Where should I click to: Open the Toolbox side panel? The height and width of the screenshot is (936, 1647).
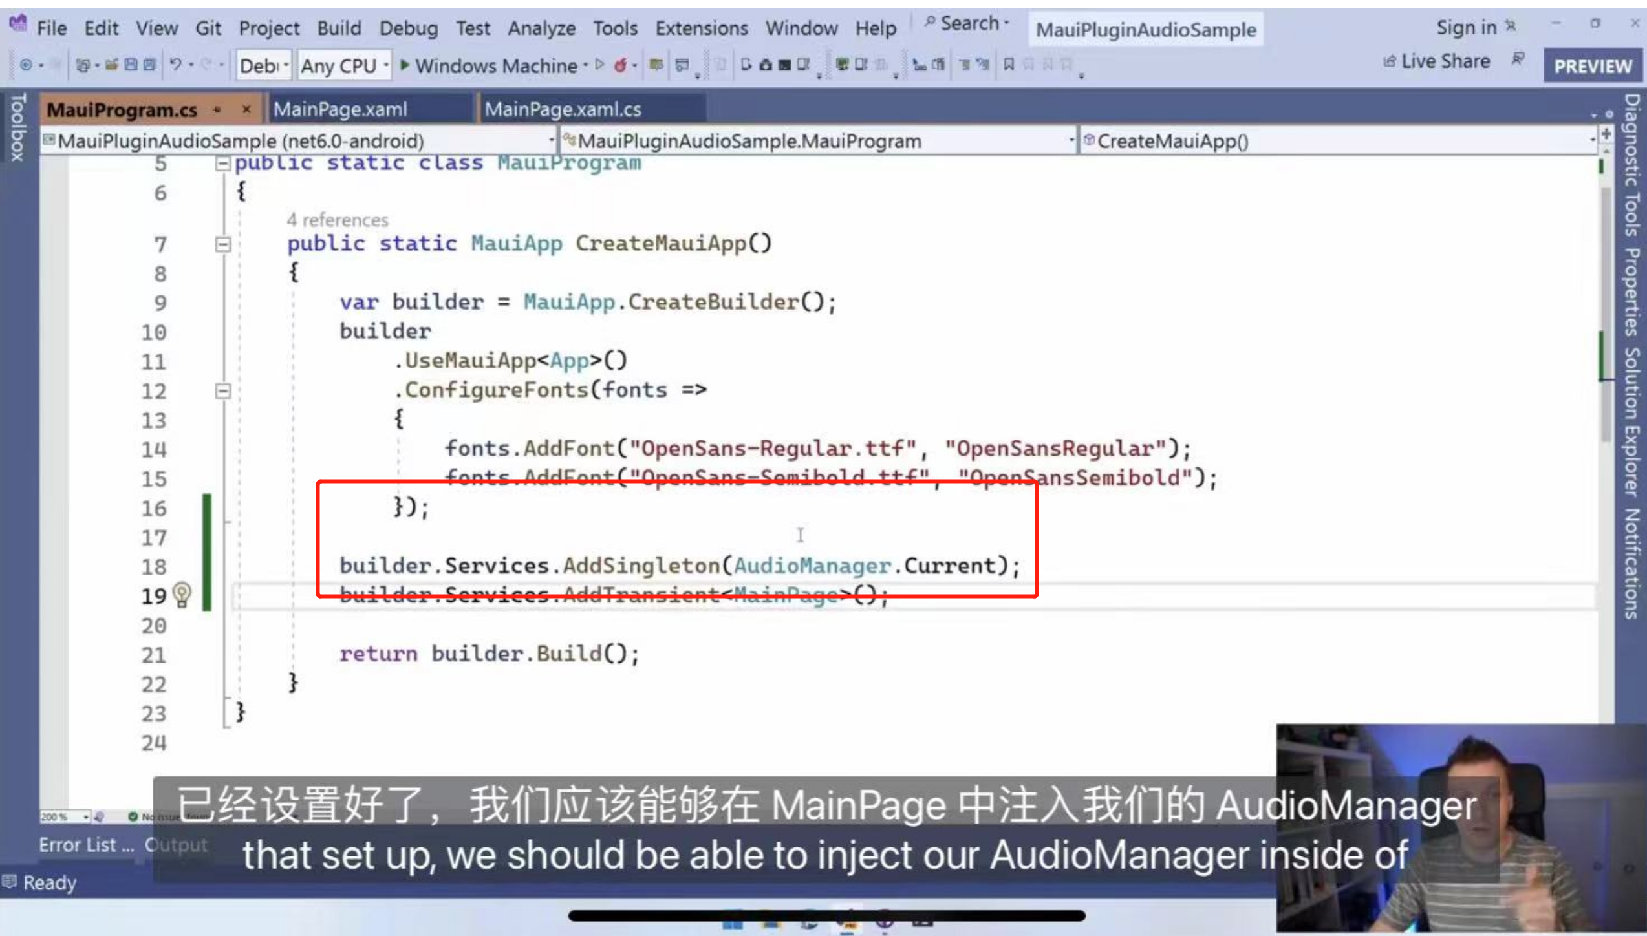tap(17, 127)
